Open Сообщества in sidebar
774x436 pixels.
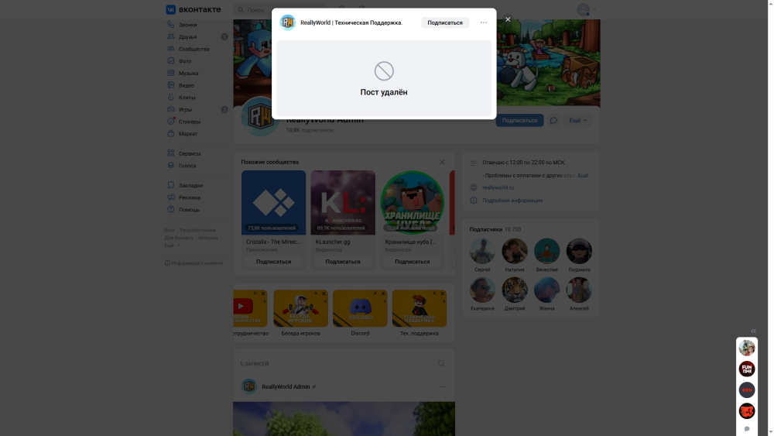pyautogui.click(x=193, y=49)
